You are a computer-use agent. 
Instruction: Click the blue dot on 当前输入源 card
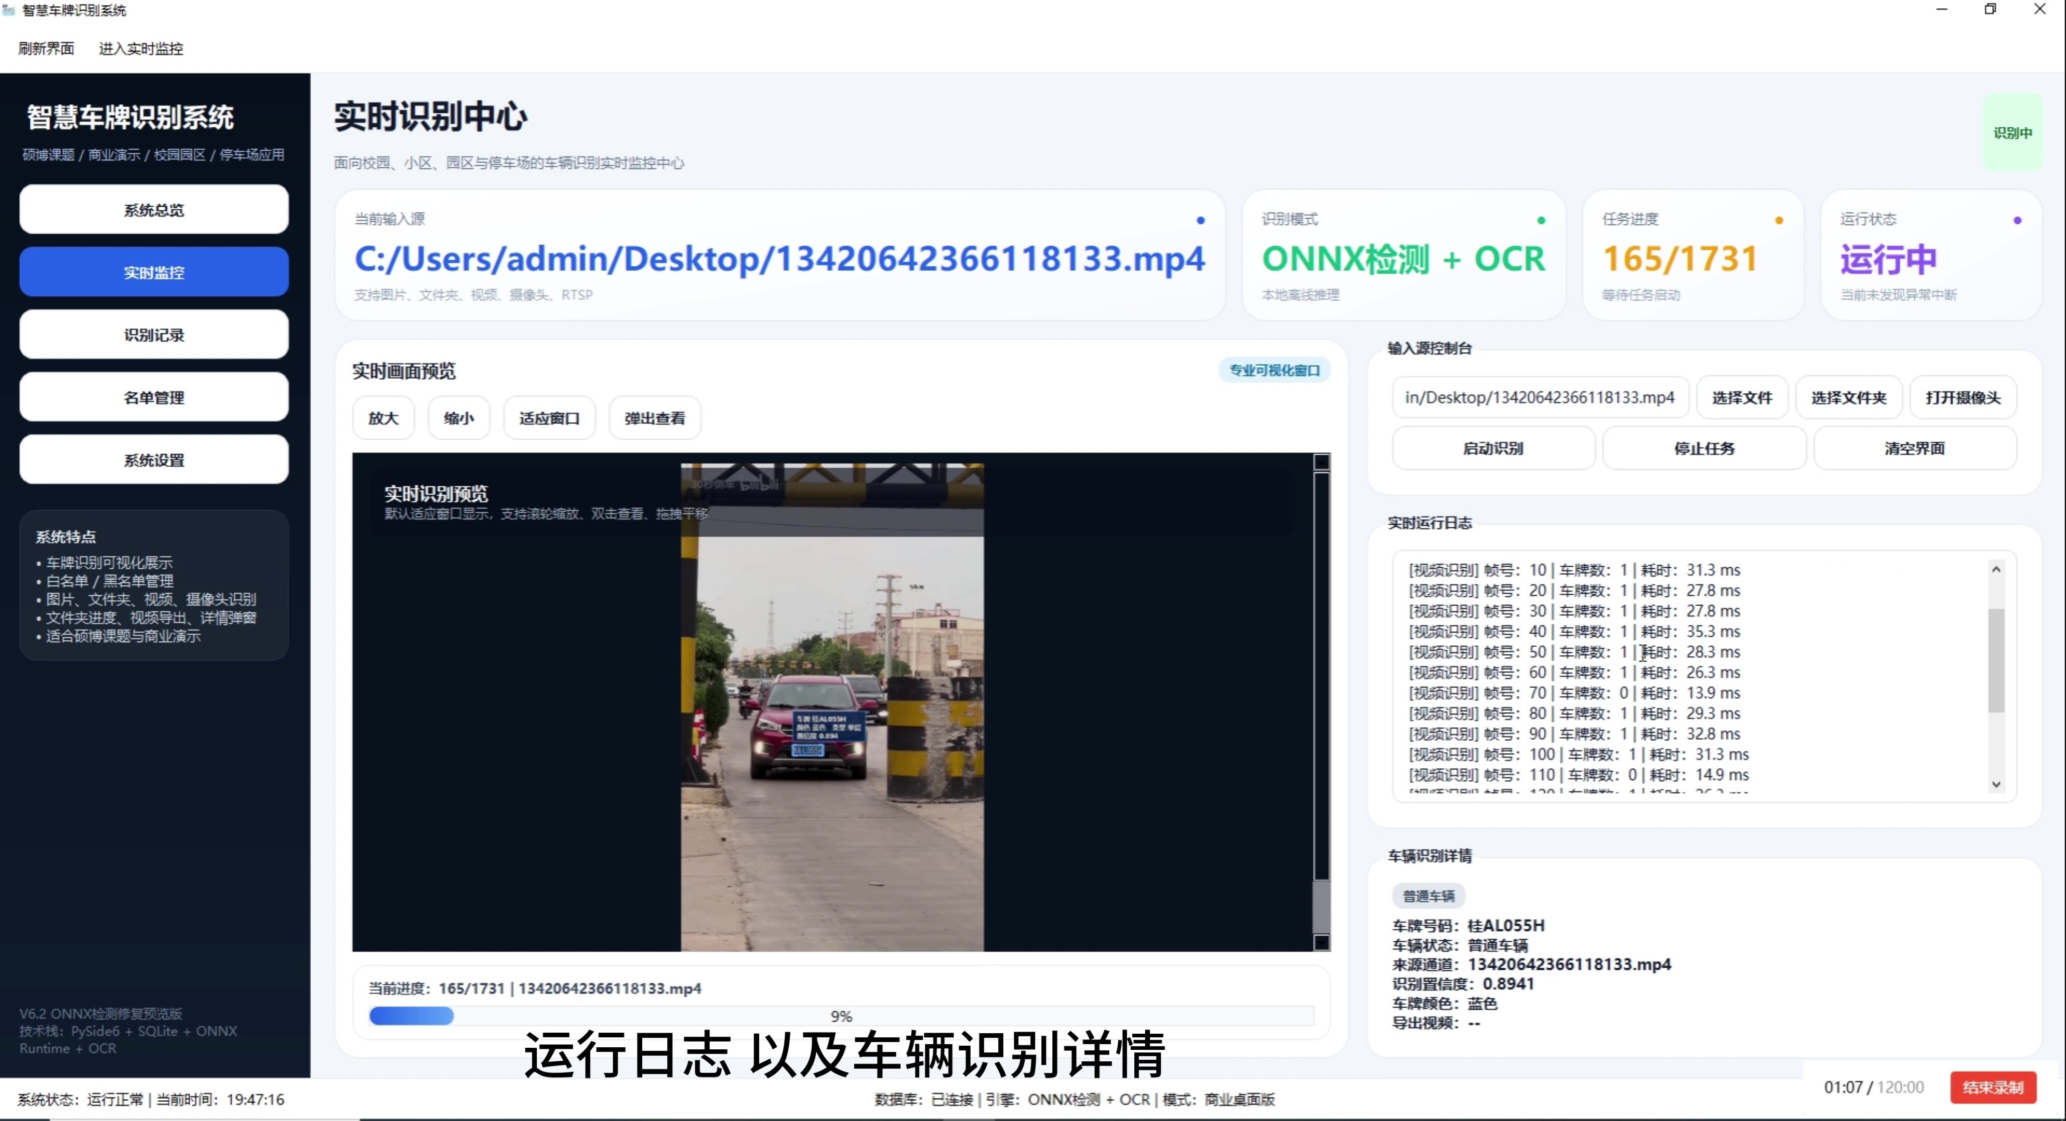tap(1201, 220)
